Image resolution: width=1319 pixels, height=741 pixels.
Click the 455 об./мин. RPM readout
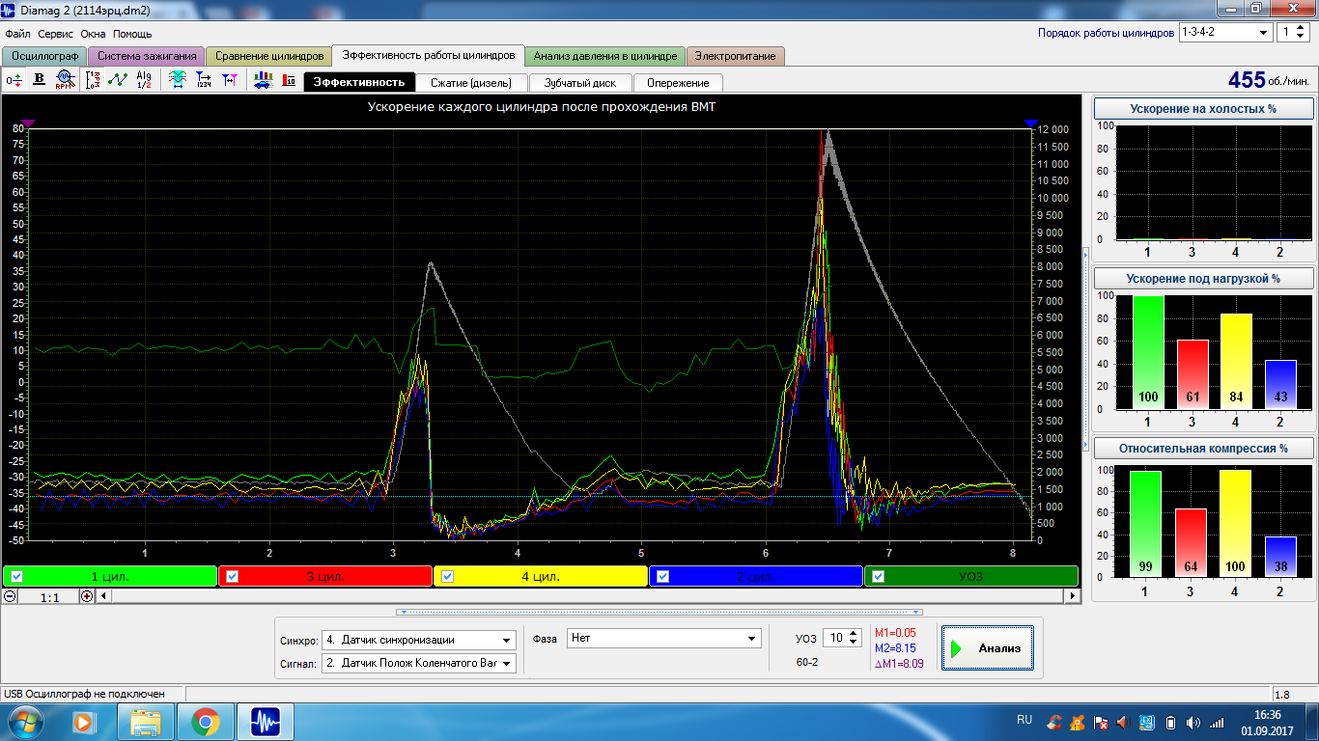[1268, 80]
